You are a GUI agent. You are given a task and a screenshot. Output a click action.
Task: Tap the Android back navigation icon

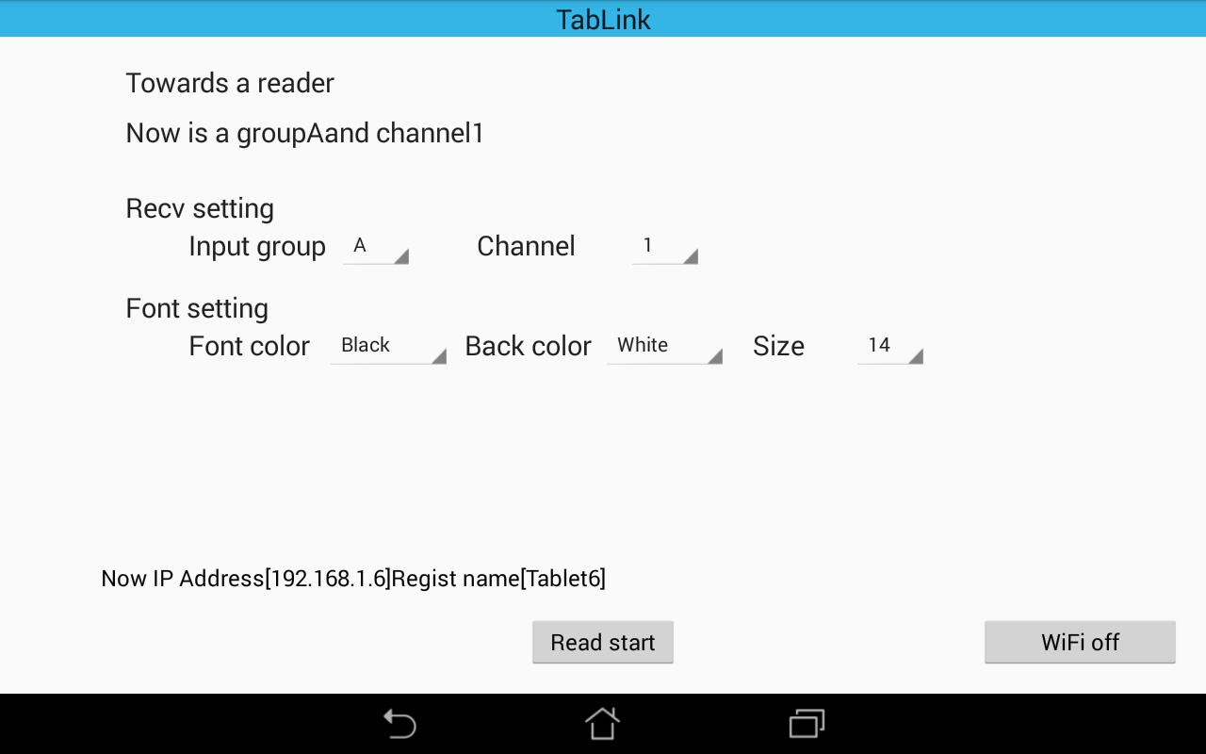tap(399, 724)
